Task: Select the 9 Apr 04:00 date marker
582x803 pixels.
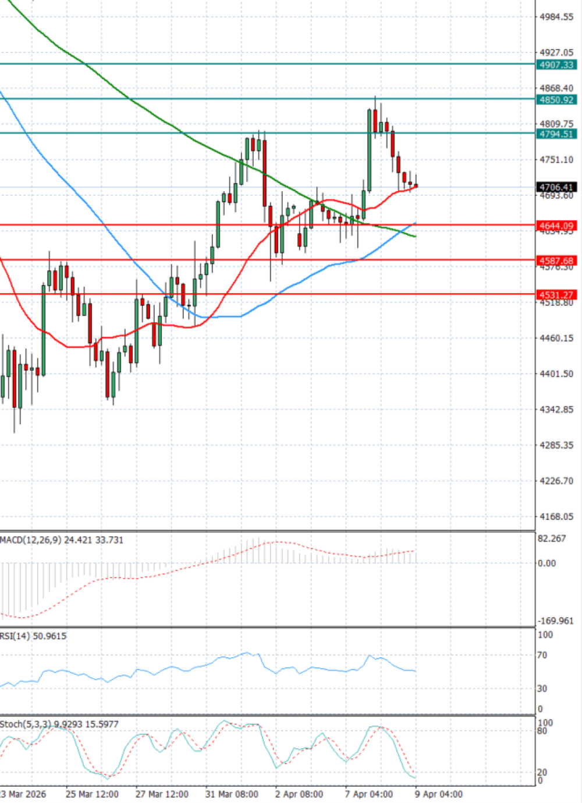Action: point(439,794)
